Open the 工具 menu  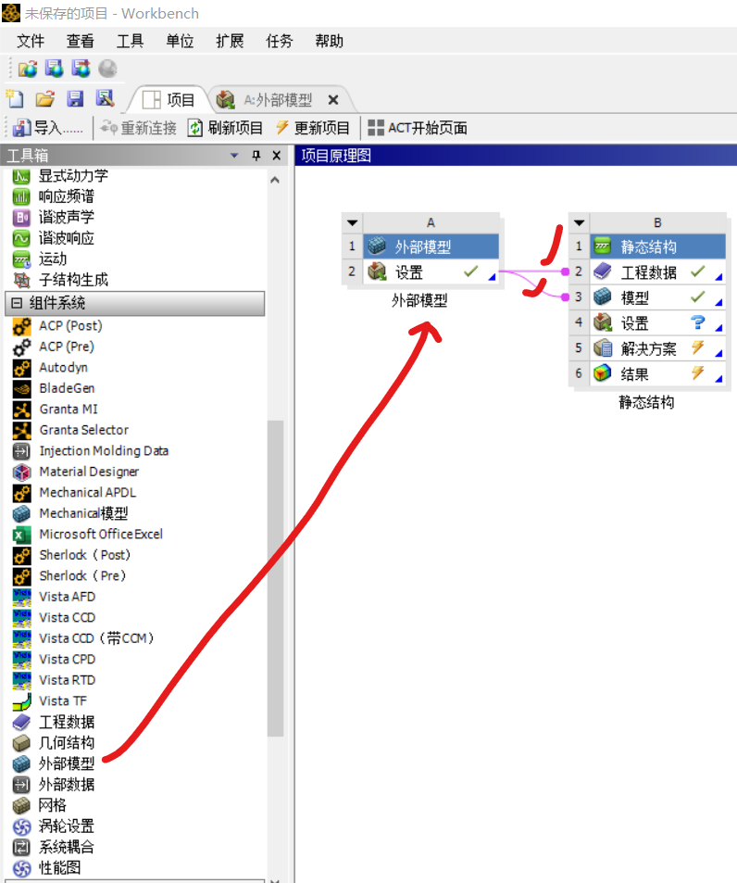pyautogui.click(x=130, y=41)
